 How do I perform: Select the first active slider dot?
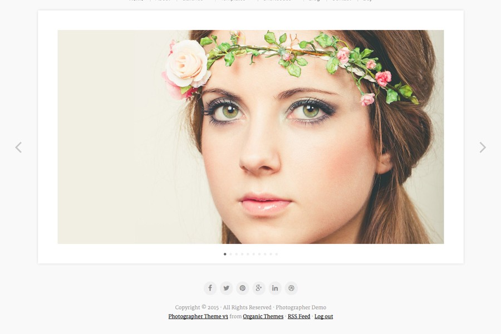[x=225, y=254]
